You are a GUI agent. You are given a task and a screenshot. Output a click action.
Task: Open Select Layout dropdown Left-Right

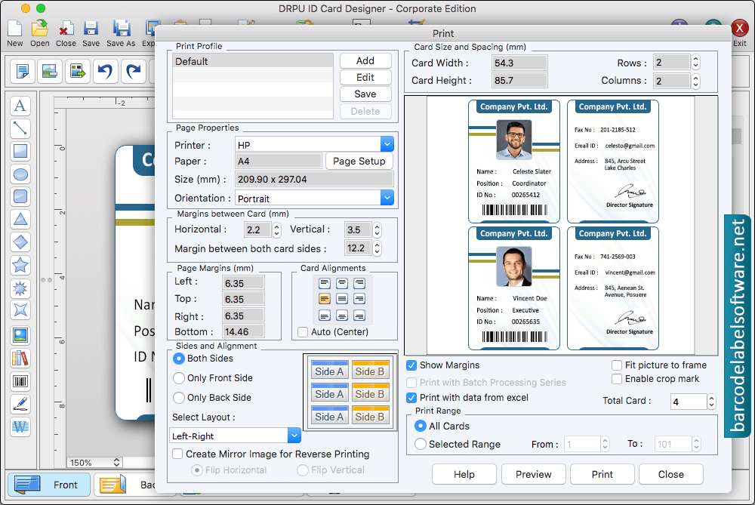(x=294, y=436)
